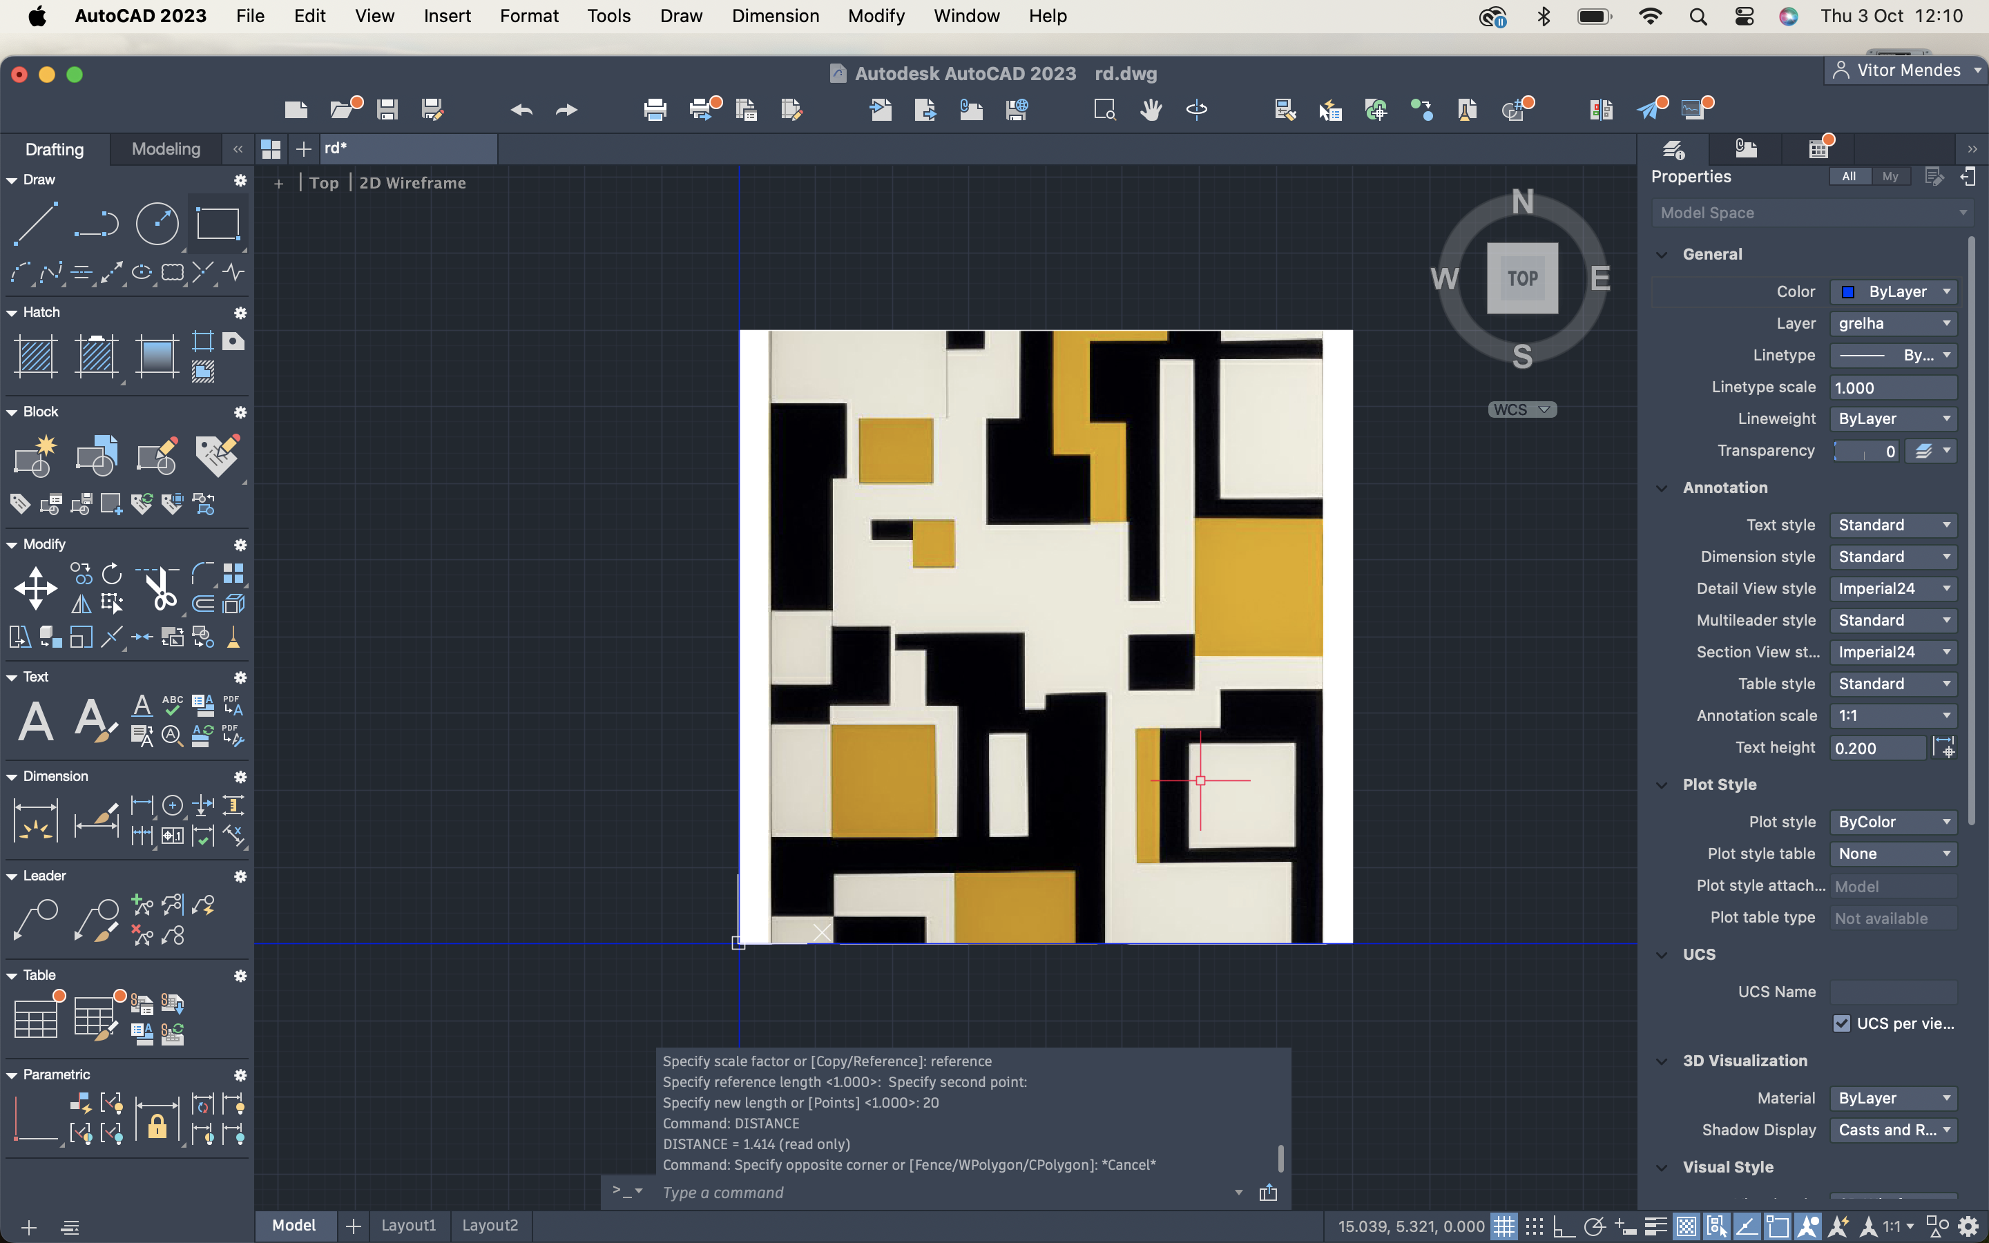The image size is (1989, 1243).
Task: Toggle Ortho mode in status bar
Action: pyautogui.click(x=1564, y=1226)
